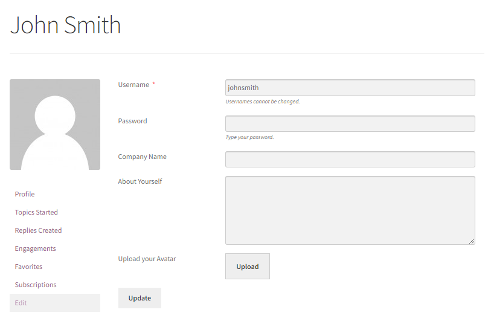The image size is (488, 321).
Task: Click the Username input field
Action: (x=350, y=88)
